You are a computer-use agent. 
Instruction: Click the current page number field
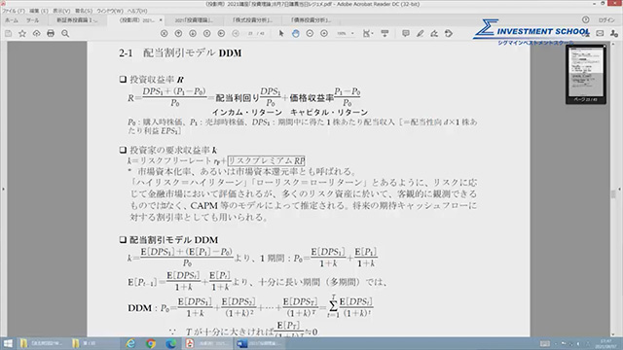tap(250, 34)
